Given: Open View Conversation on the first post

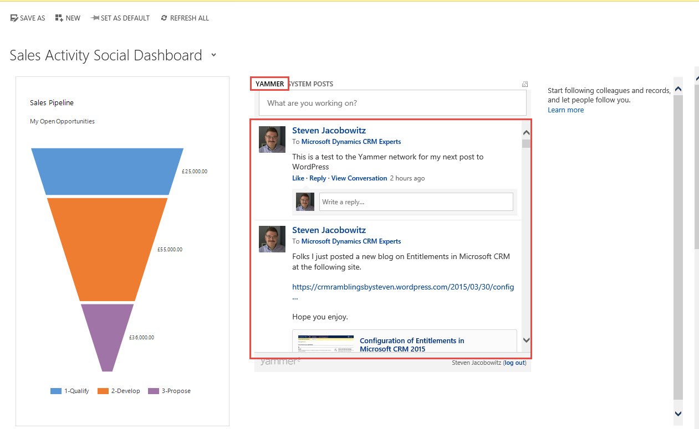Looking at the screenshot, I should 359,178.
